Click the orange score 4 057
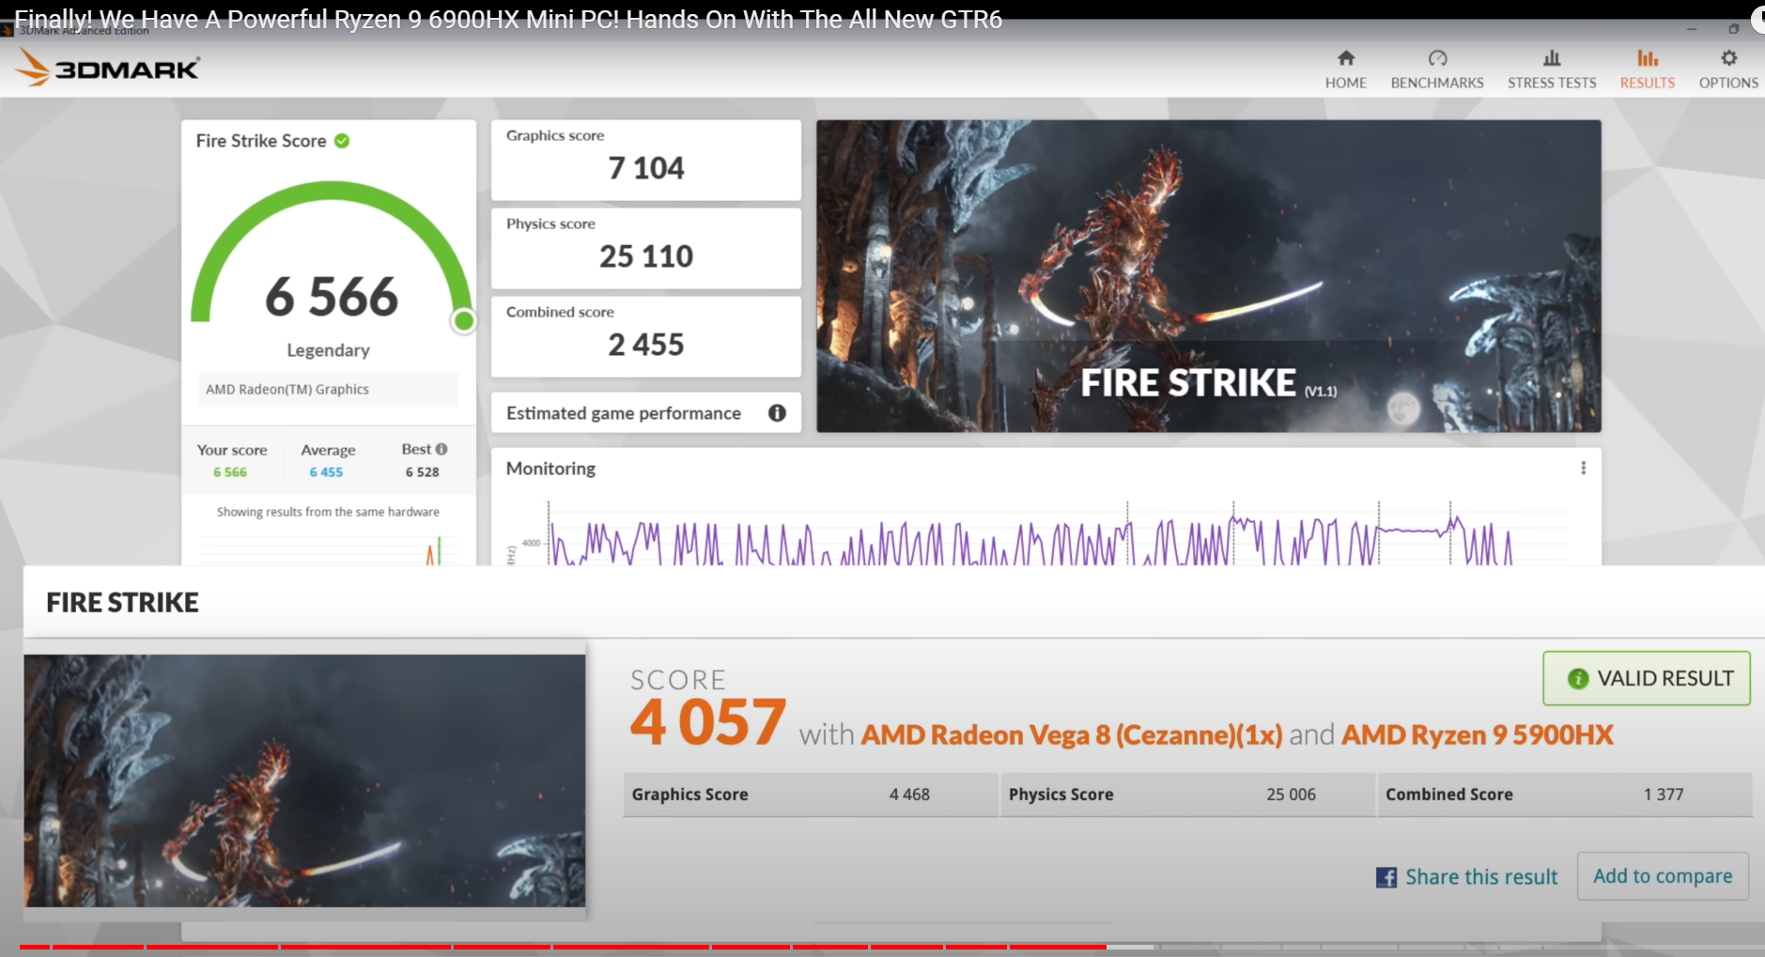The width and height of the screenshot is (1765, 957). click(707, 722)
